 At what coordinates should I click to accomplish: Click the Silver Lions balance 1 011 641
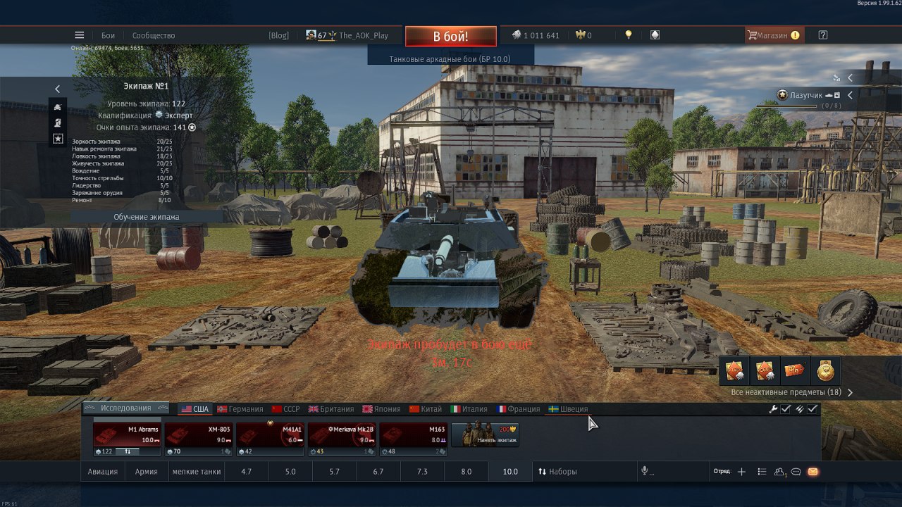535,35
